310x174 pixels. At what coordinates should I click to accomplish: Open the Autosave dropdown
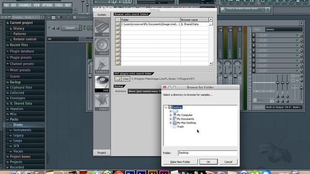[144, 91]
